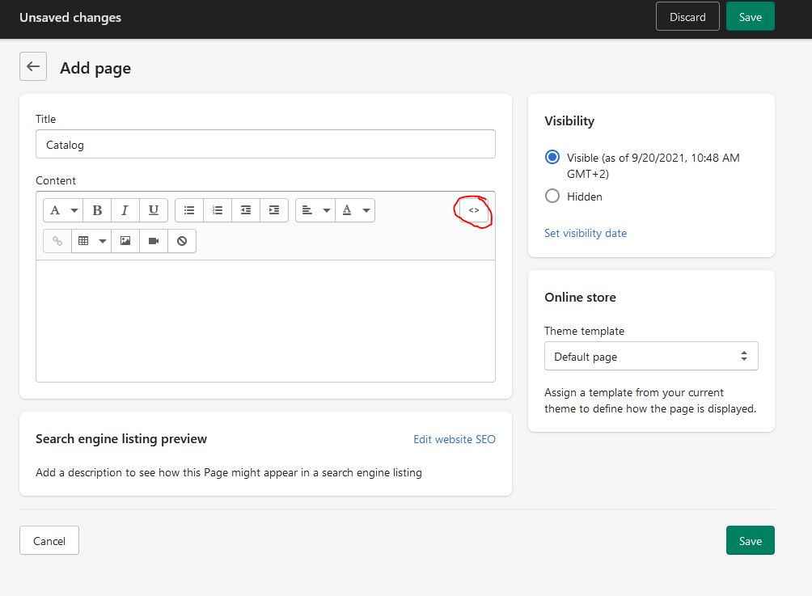Click the Catalog title field
This screenshot has width=812, height=596.
265,144
